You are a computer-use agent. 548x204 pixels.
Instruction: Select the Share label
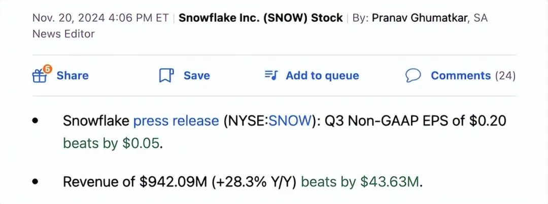click(72, 76)
